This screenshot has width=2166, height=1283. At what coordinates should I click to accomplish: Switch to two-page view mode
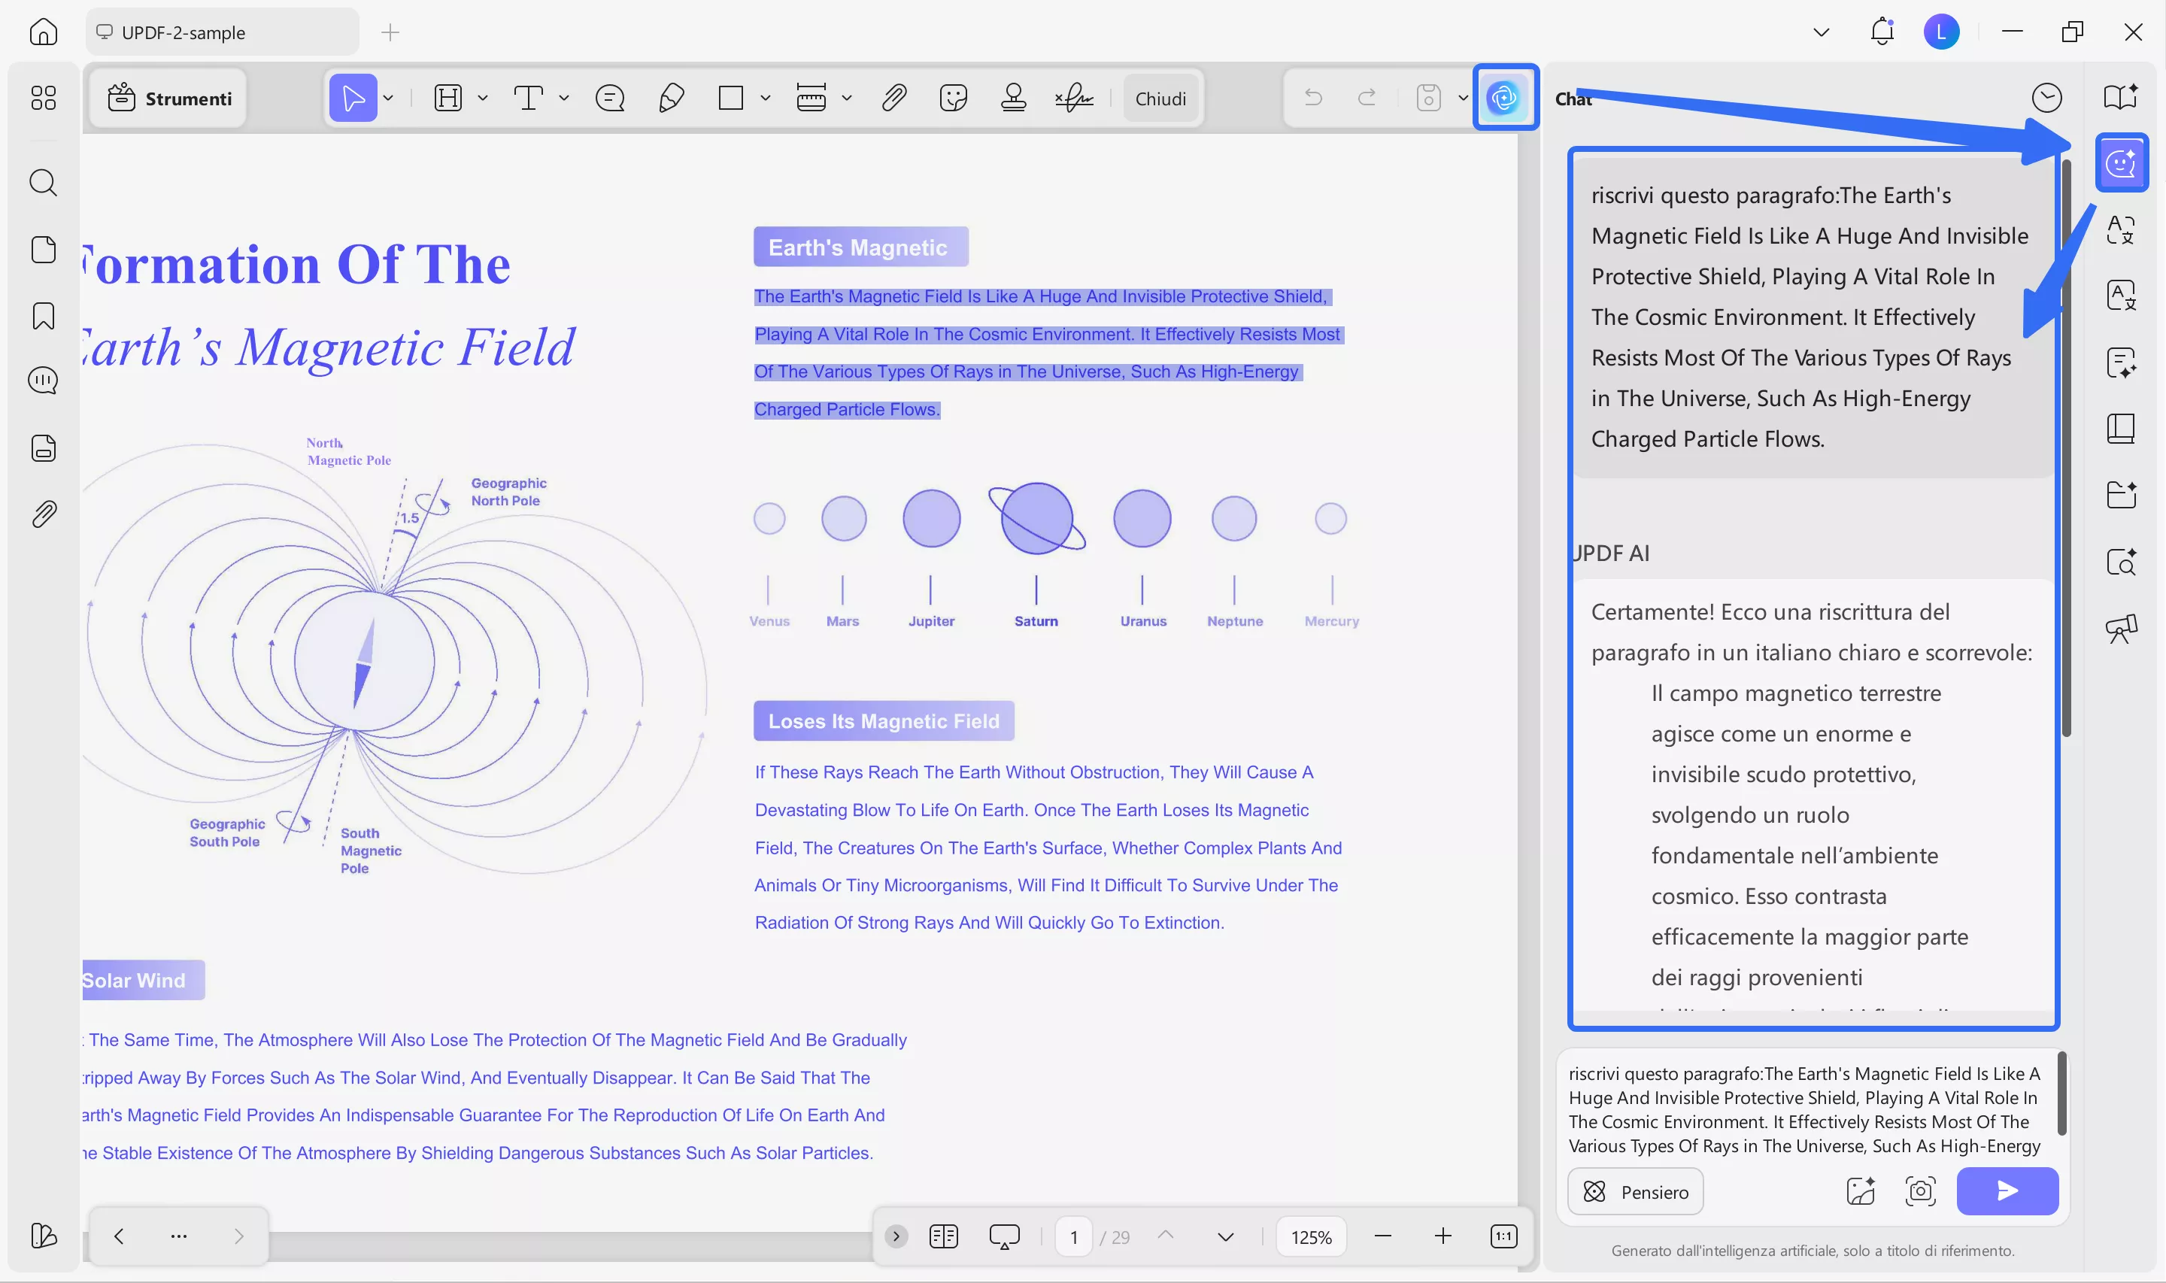tap(943, 1236)
